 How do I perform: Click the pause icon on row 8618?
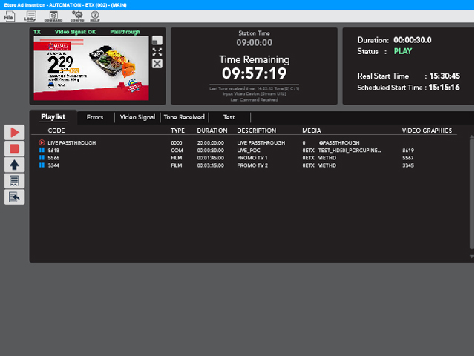[x=42, y=150]
